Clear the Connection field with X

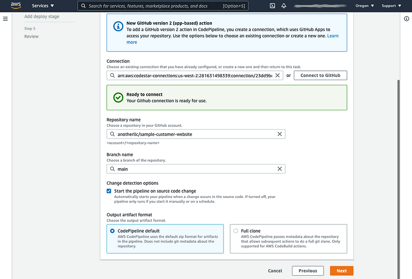[x=277, y=75]
